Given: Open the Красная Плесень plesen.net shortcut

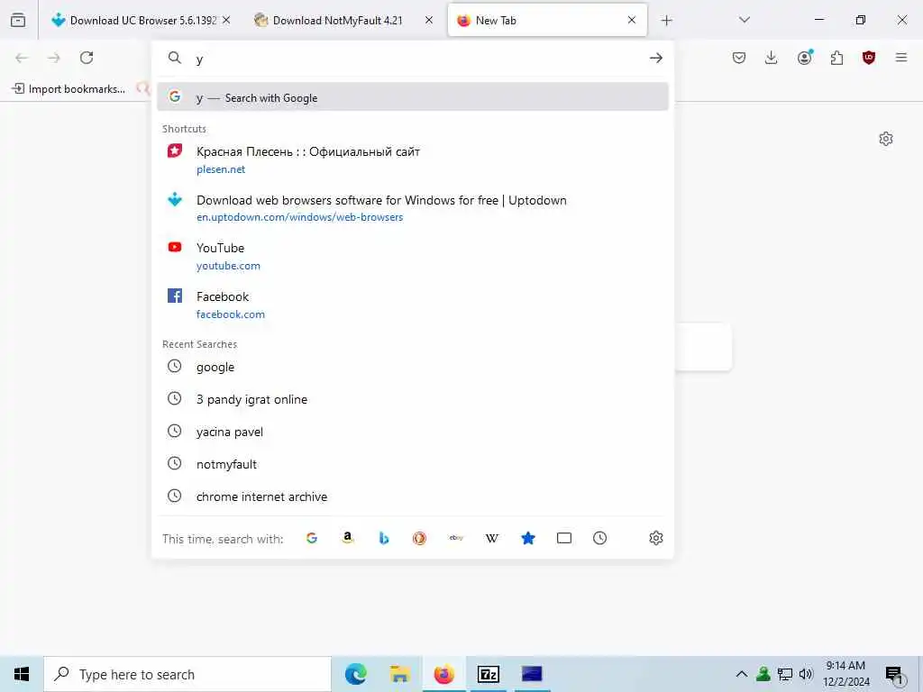Looking at the screenshot, I should coord(413,159).
